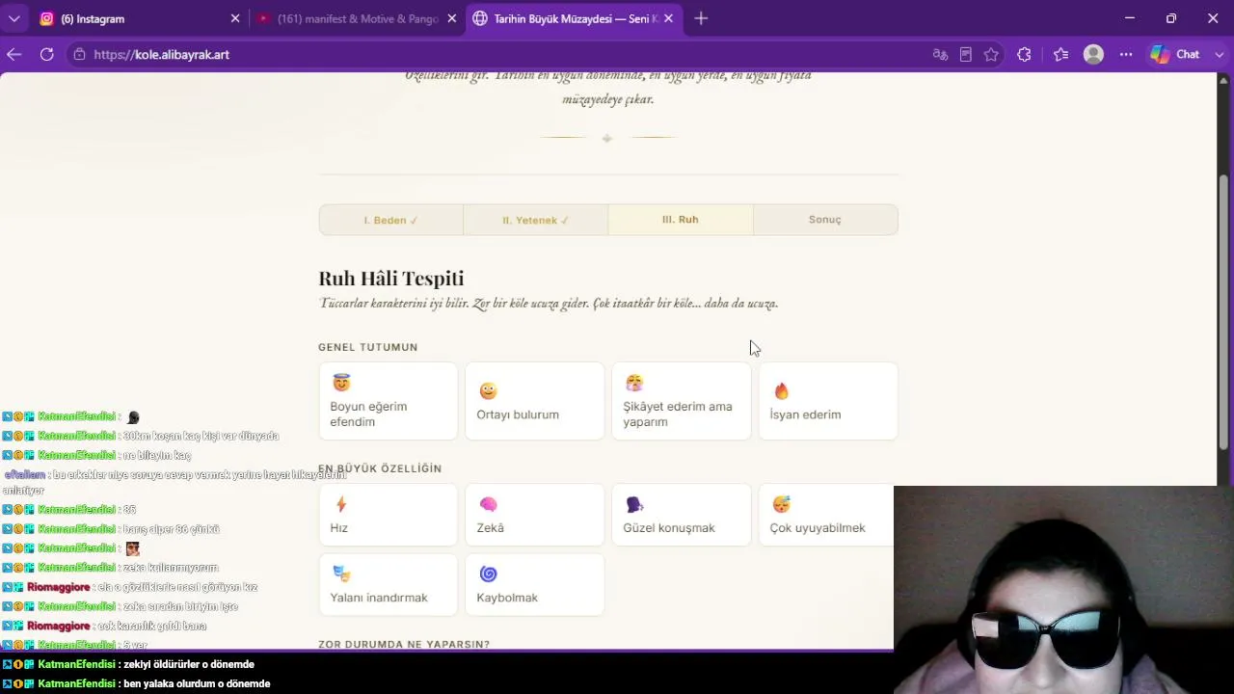1234x694 pixels.
Task: Reload the current page
Action: pyautogui.click(x=46, y=55)
